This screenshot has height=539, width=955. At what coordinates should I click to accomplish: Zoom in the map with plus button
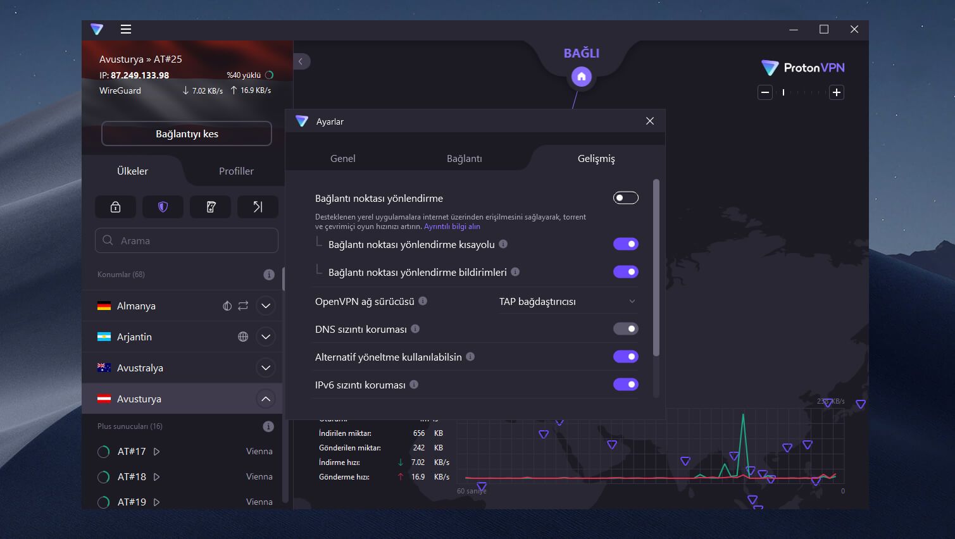click(x=837, y=92)
